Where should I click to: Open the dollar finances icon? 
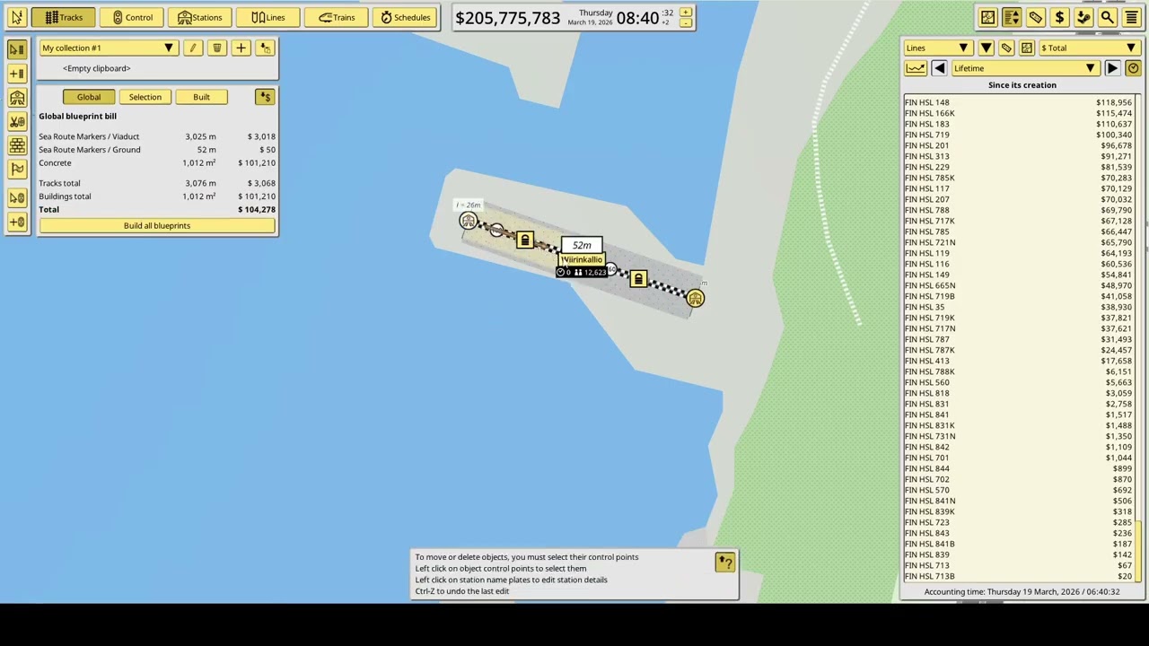click(1059, 17)
